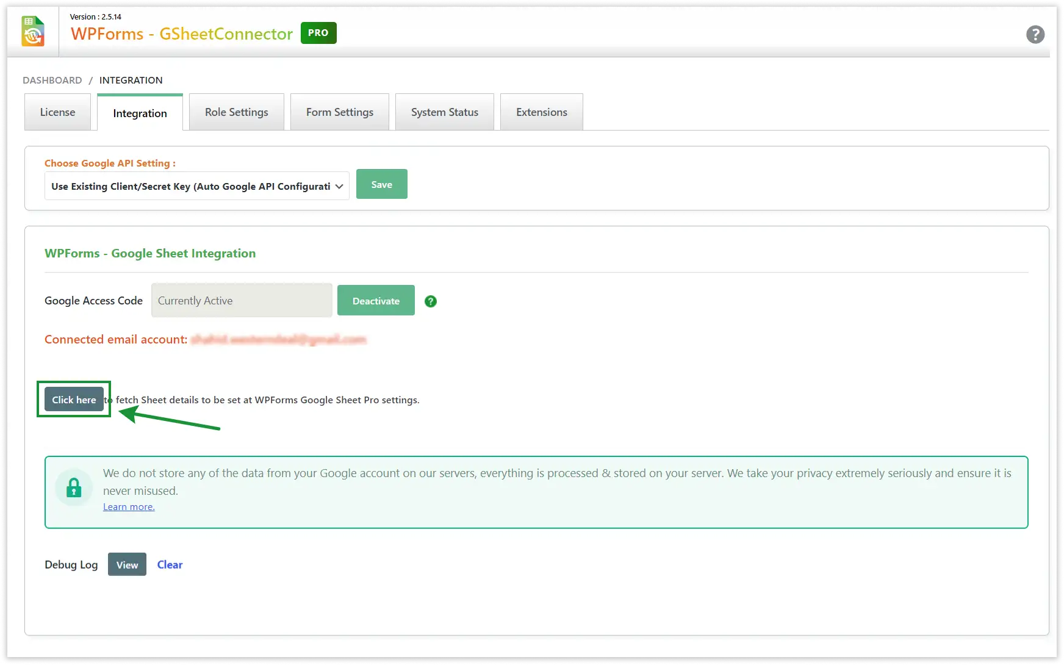Select the Integration tab
Screen dimensions: 1064x665
point(140,113)
